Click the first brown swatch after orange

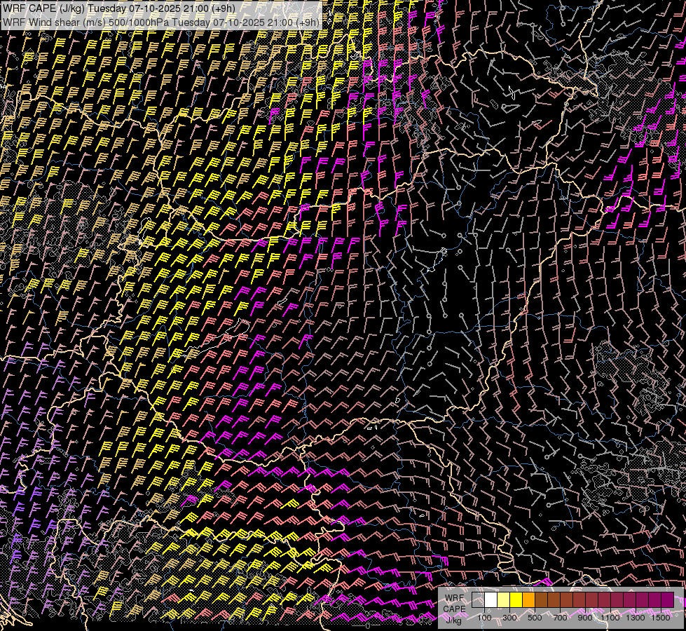pyautogui.click(x=542, y=600)
